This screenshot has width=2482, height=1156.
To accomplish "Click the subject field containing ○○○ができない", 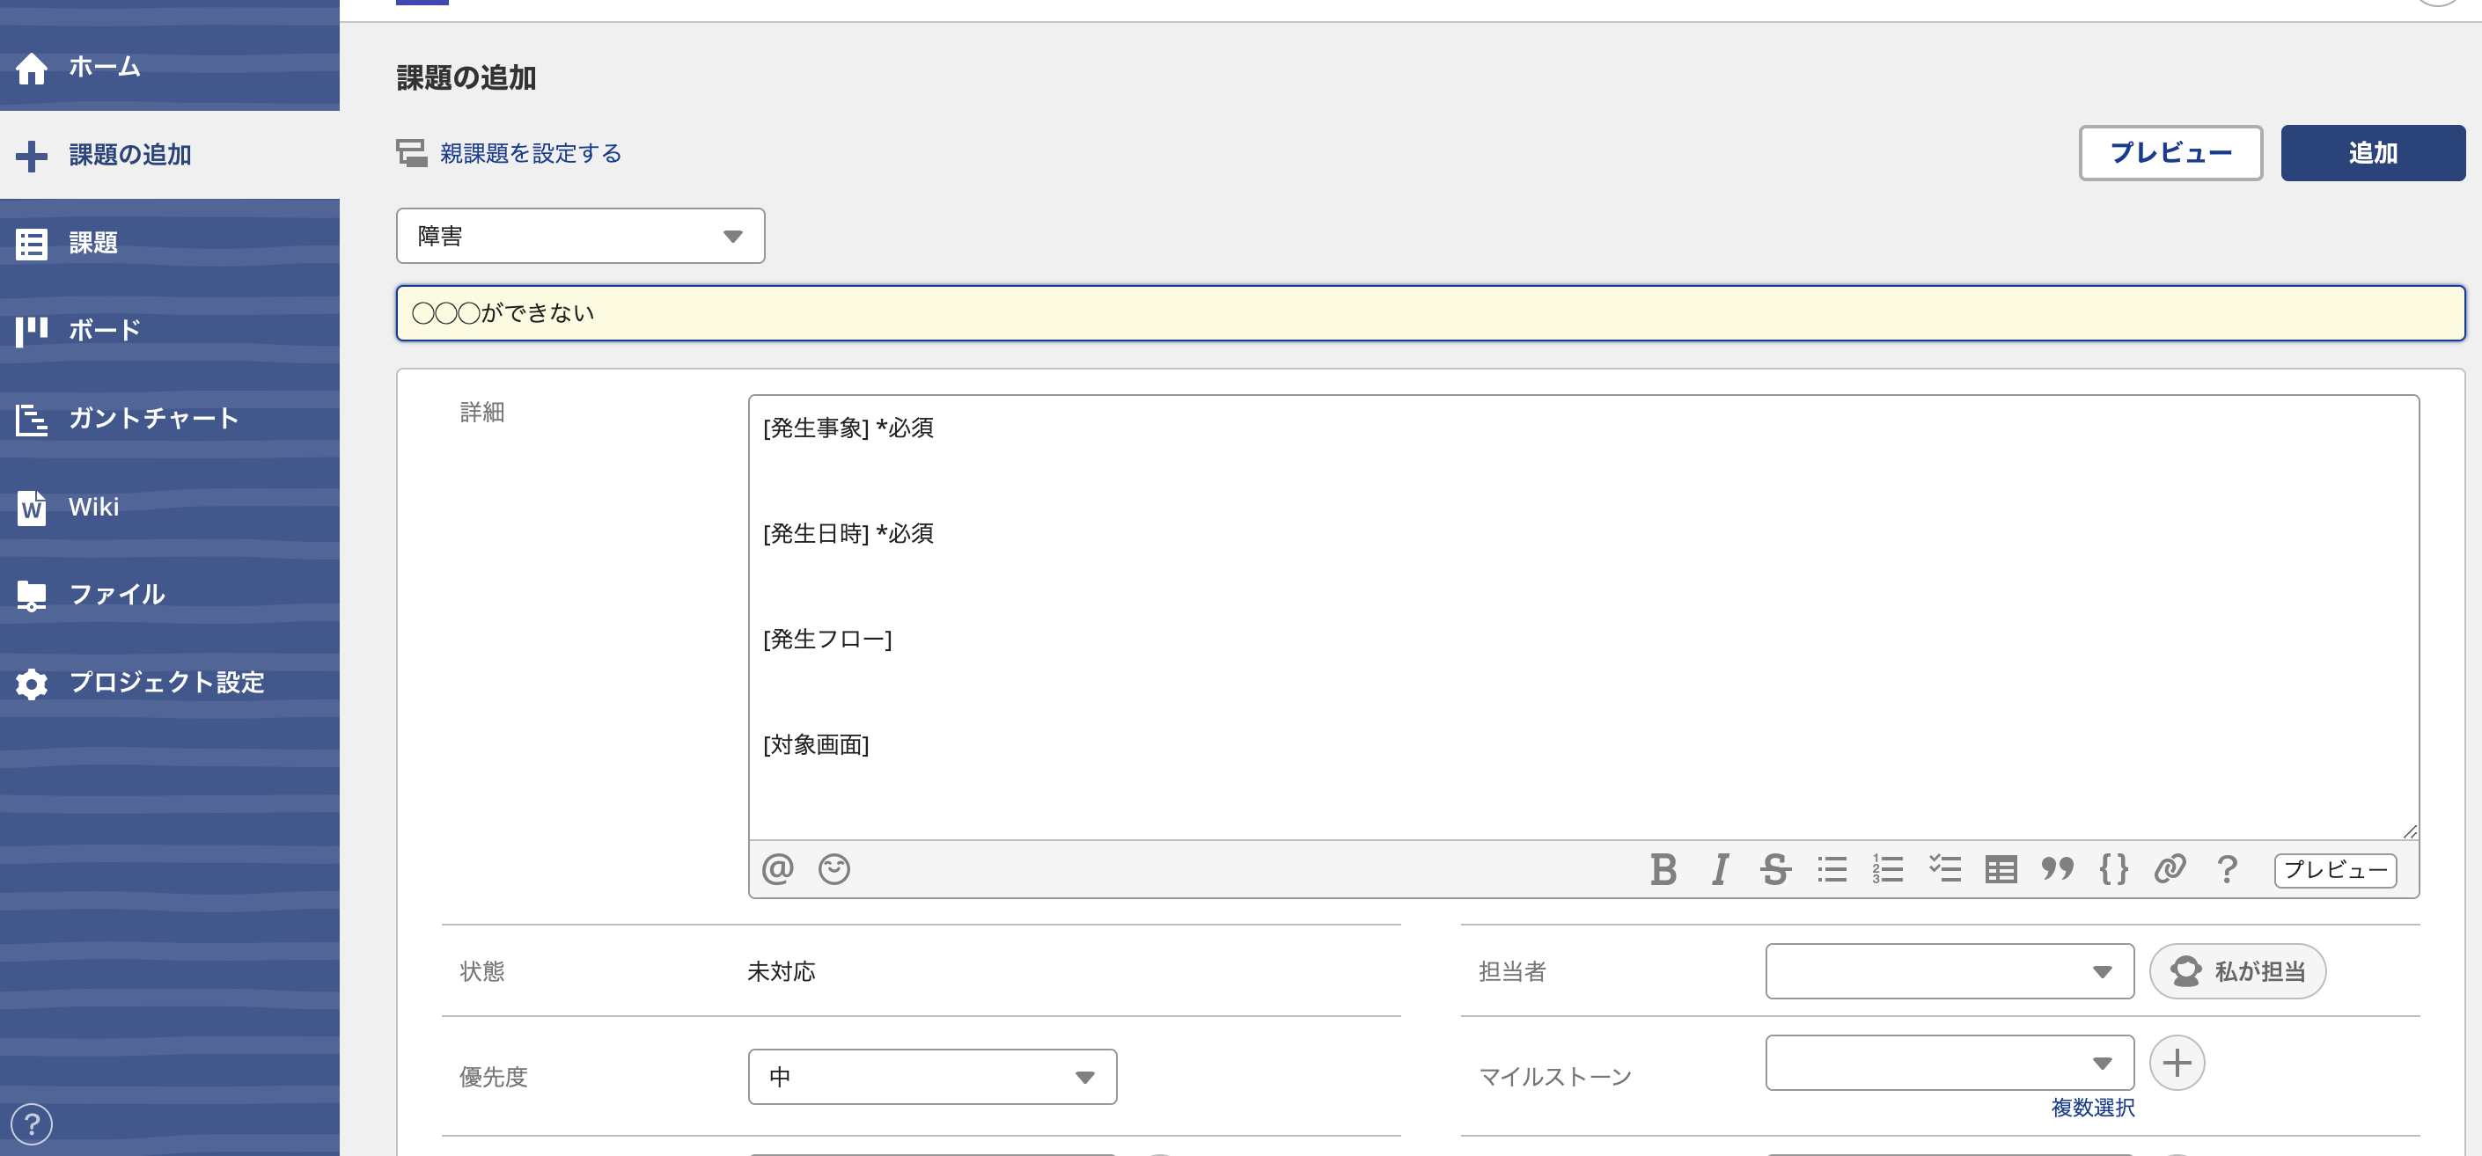I will coord(1430,313).
